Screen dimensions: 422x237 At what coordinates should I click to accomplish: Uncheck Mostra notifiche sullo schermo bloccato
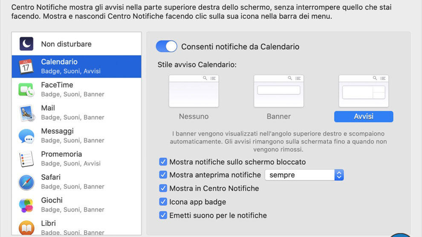(x=163, y=162)
